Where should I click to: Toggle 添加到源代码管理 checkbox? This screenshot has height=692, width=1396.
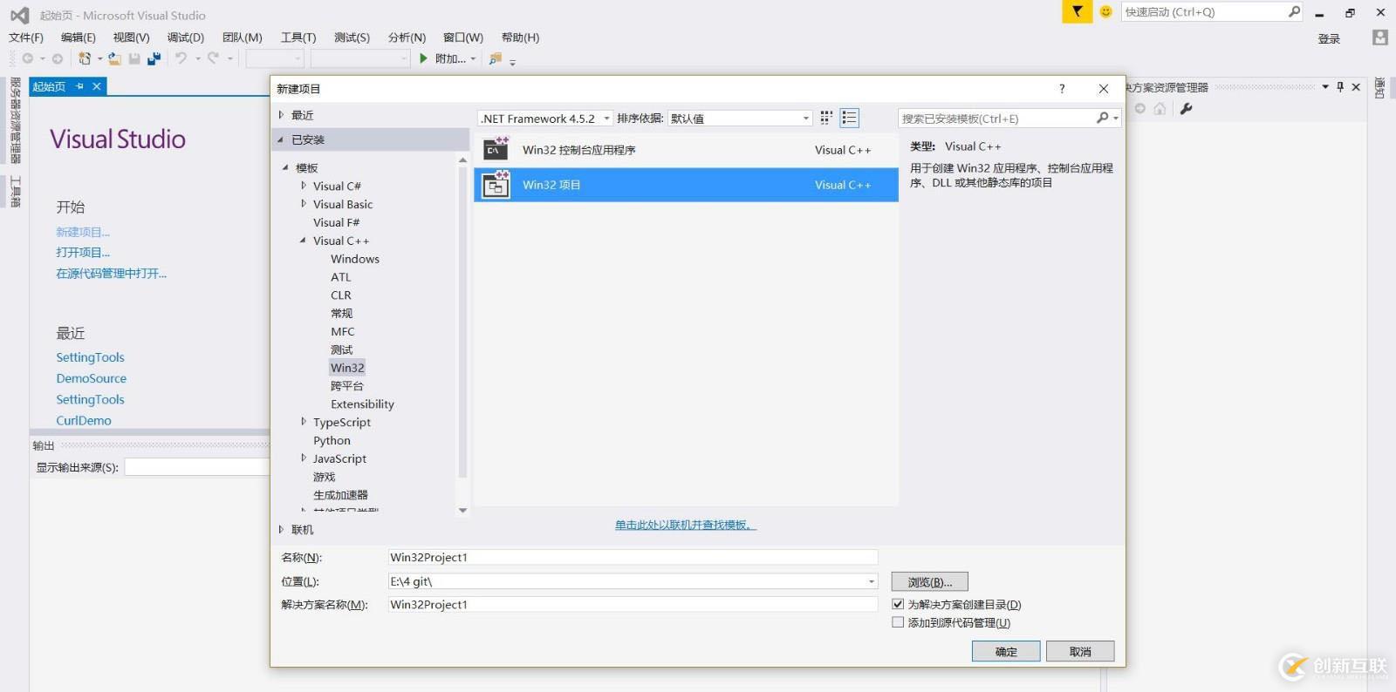pos(898,622)
